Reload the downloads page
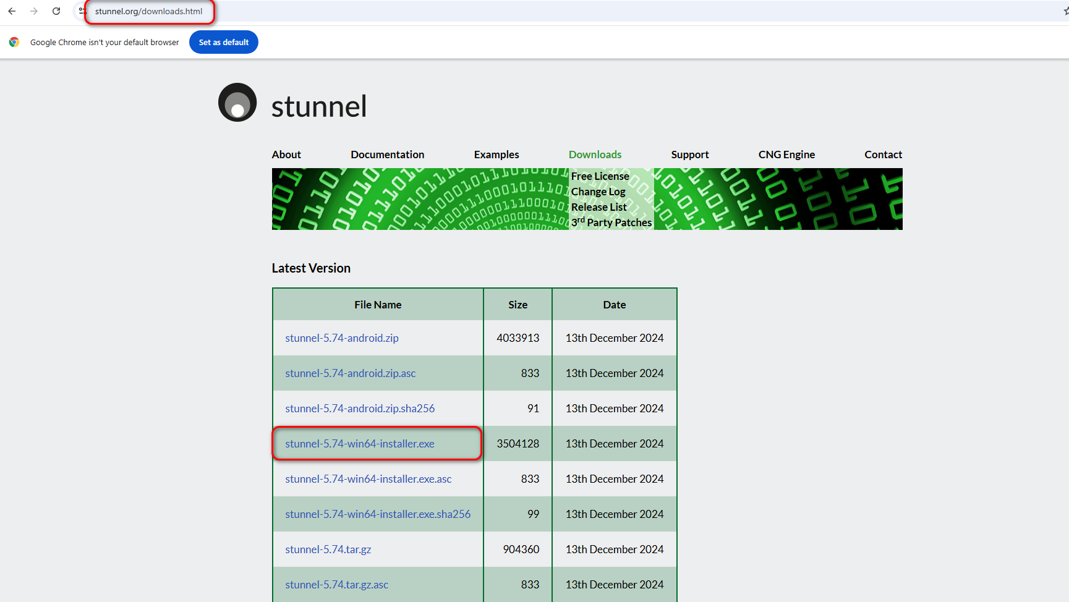 coord(56,11)
